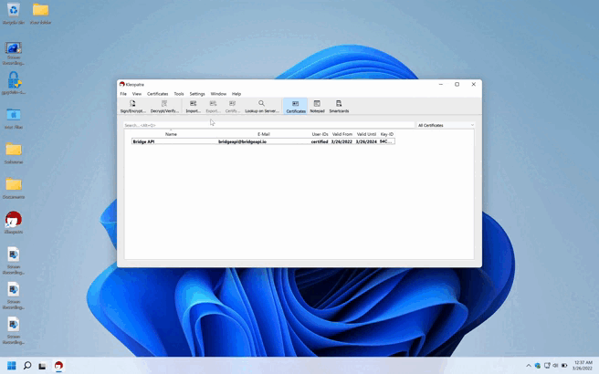
Task: Sort by the Valid Until column
Action: [366, 134]
